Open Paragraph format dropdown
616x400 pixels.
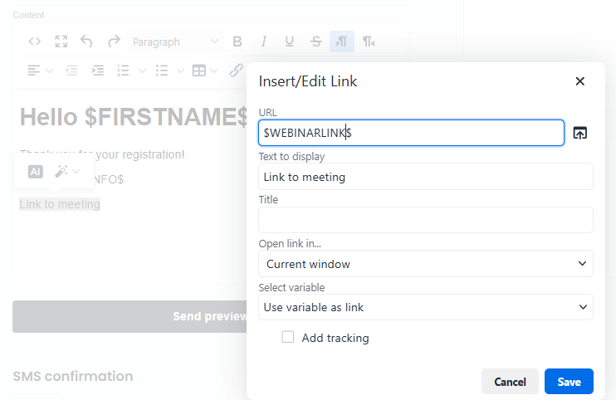point(175,41)
